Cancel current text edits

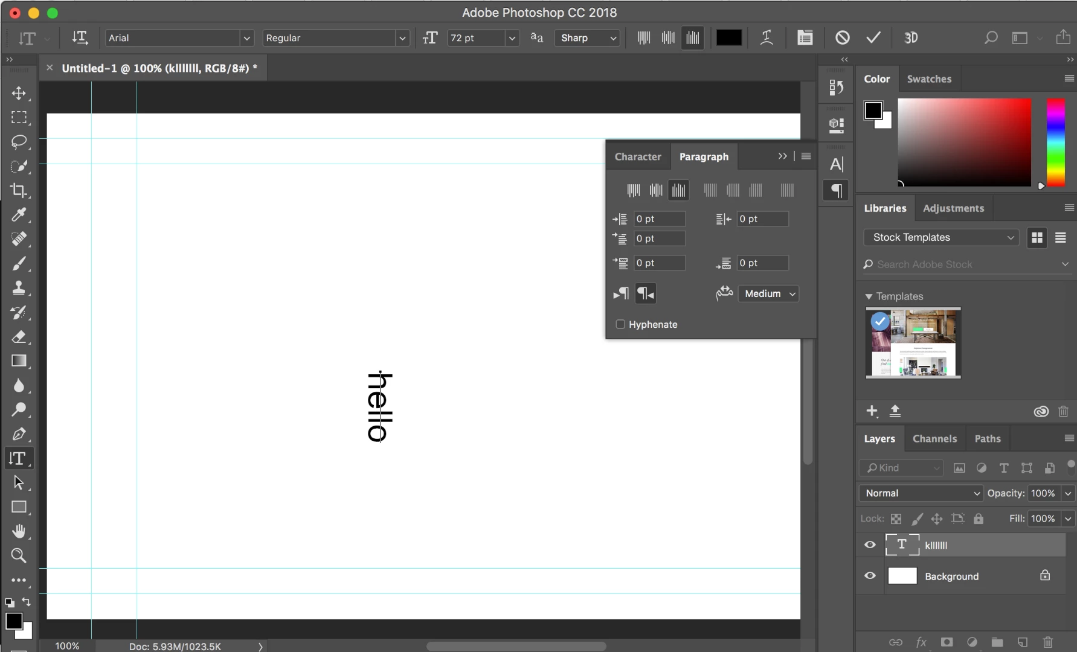coord(842,38)
